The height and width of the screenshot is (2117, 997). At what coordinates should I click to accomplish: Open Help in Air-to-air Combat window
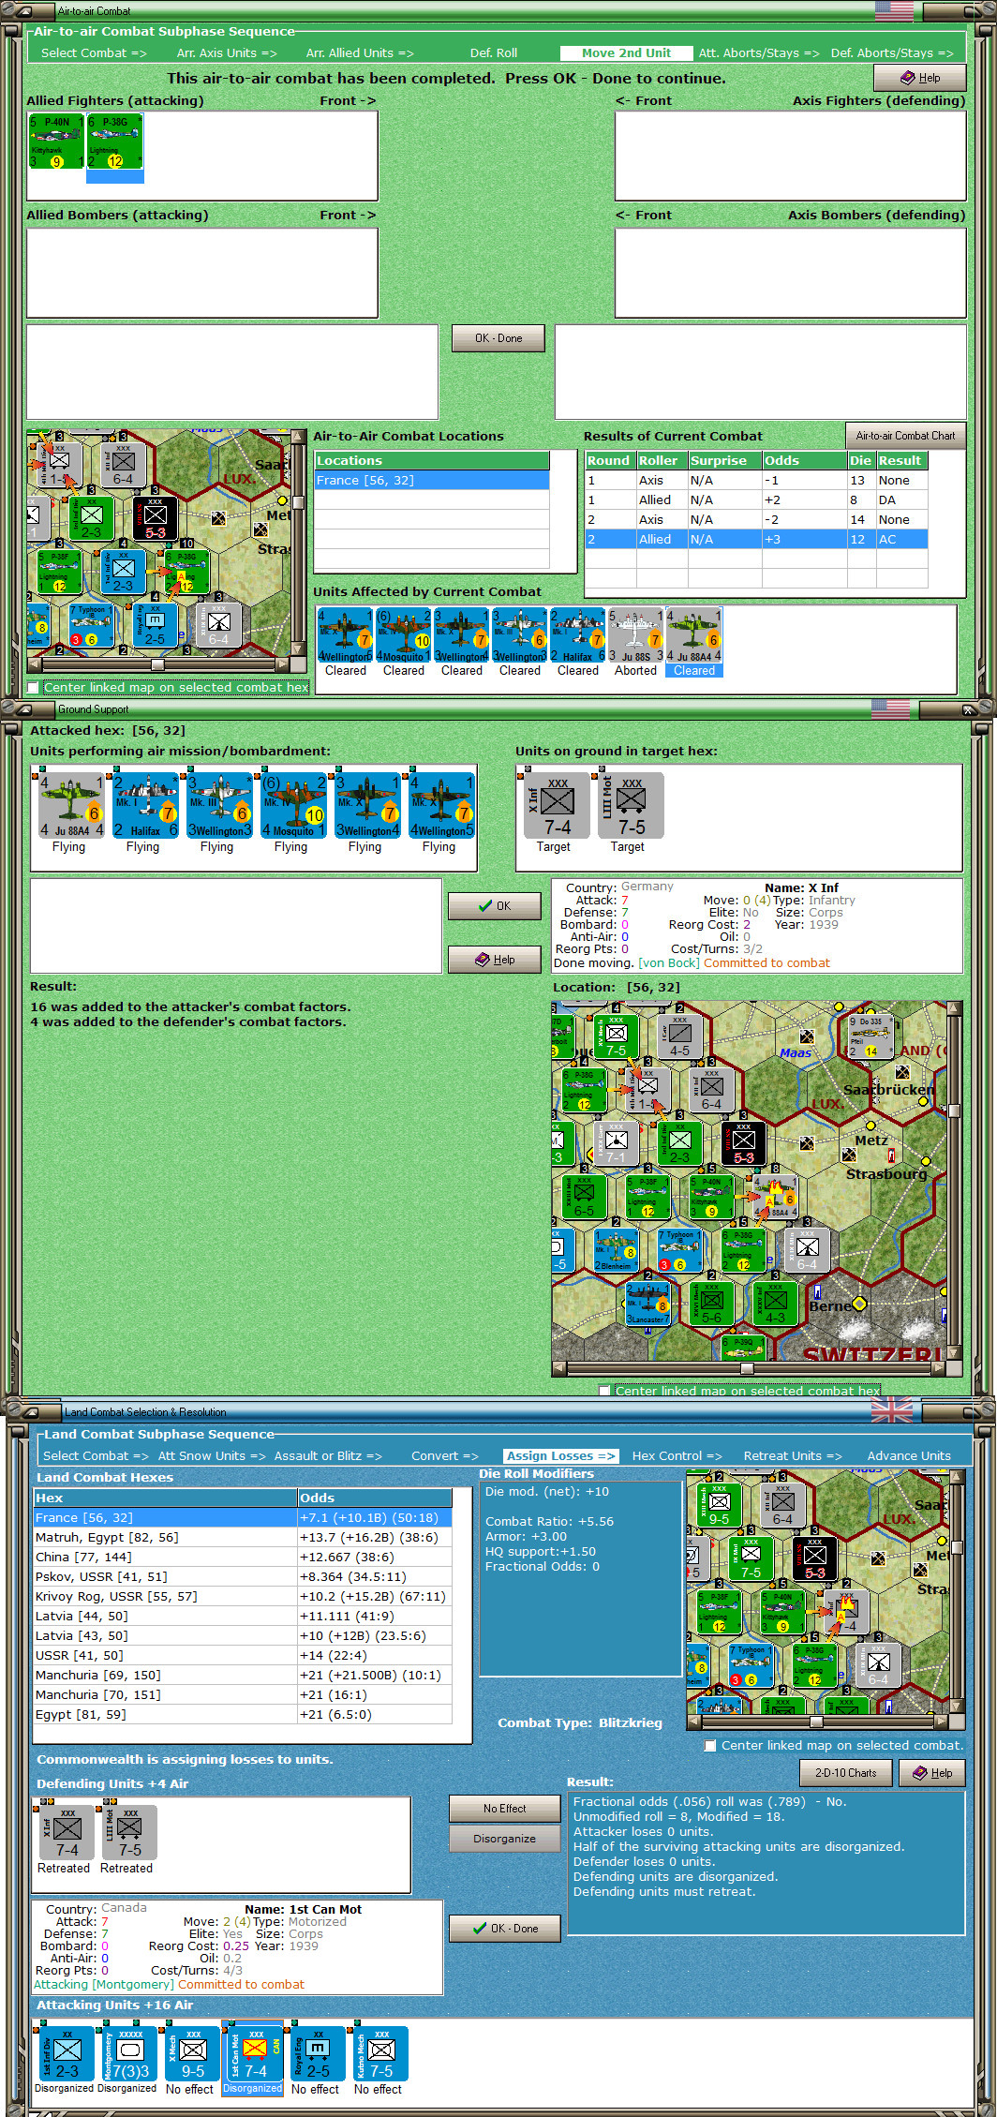point(920,78)
